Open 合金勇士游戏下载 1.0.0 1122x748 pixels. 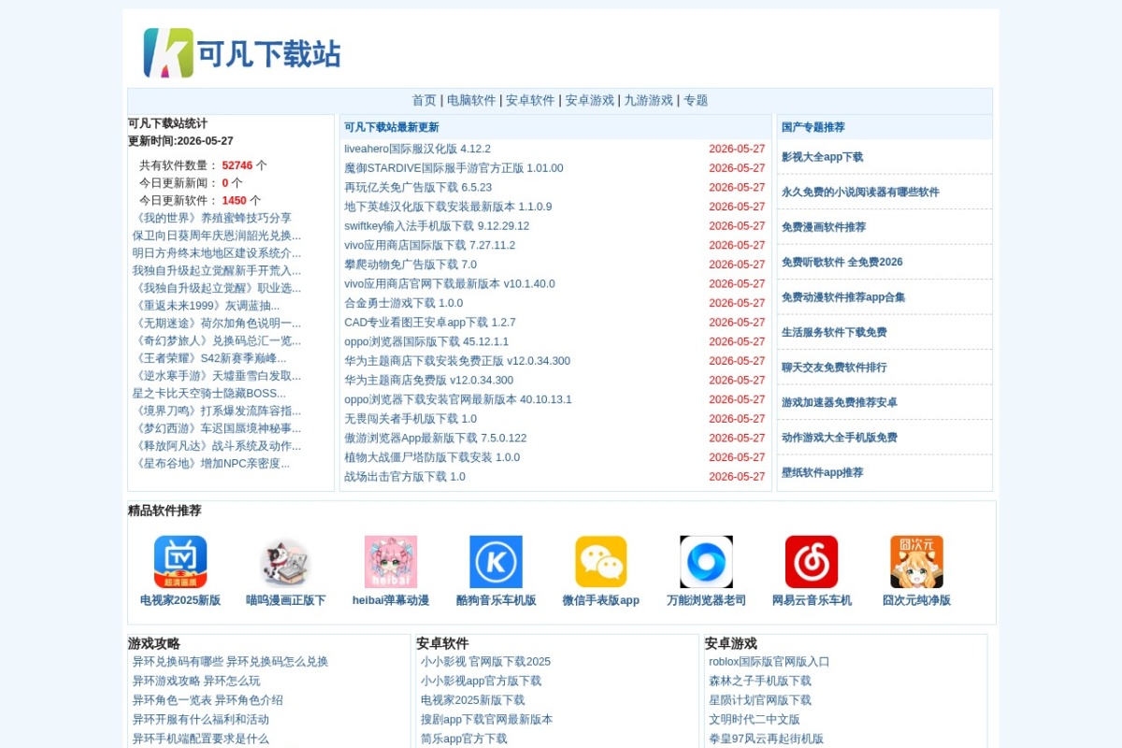click(403, 303)
